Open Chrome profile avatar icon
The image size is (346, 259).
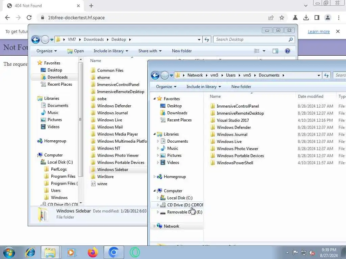(x=328, y=18)
